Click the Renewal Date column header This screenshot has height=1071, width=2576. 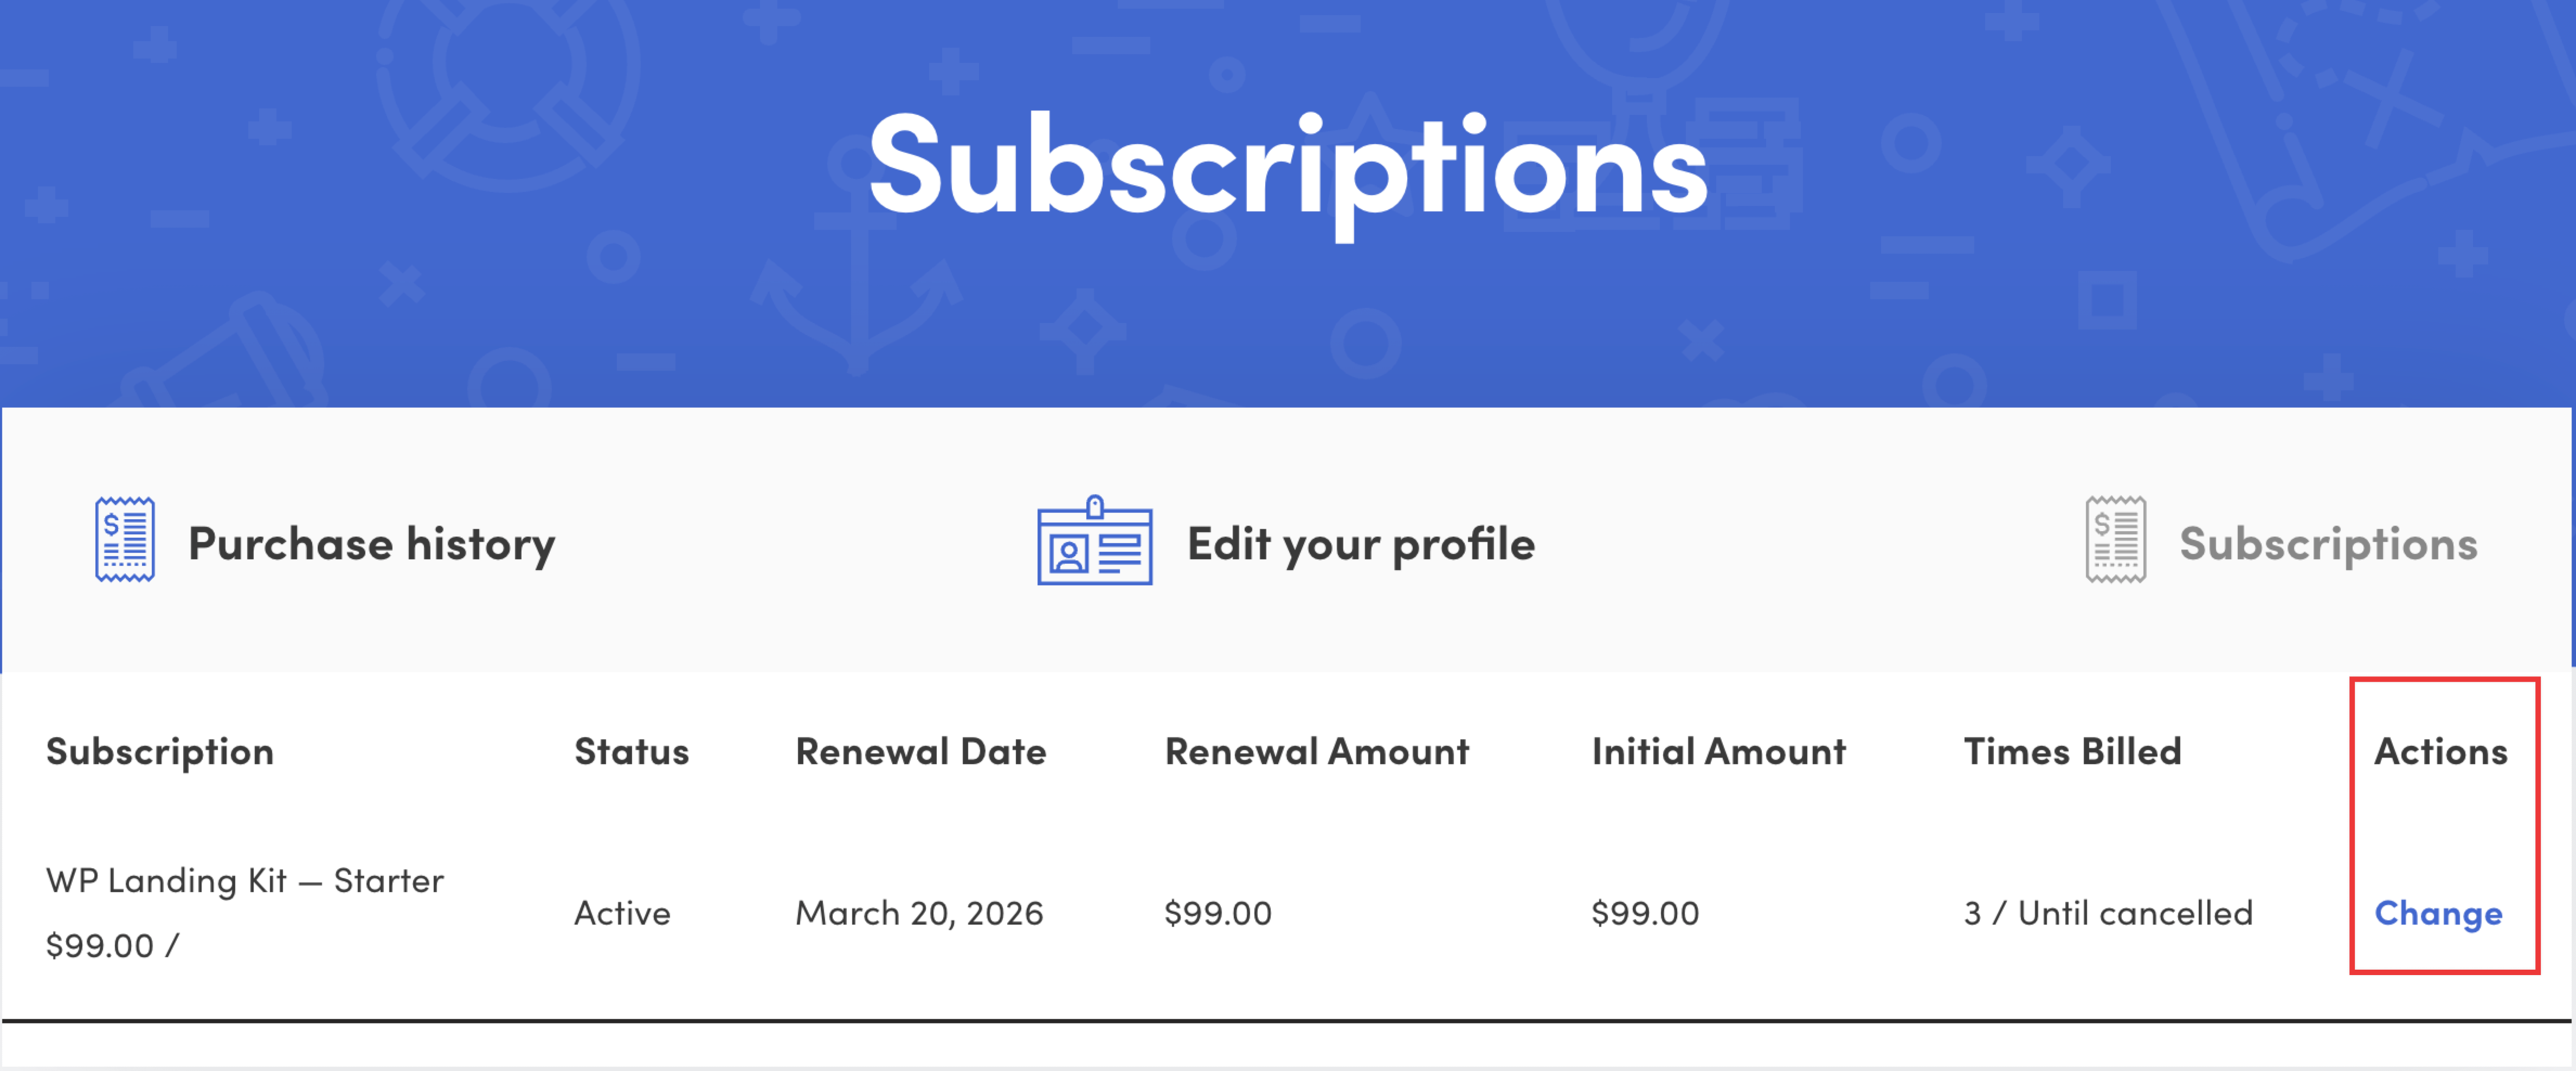pos(920,751)
